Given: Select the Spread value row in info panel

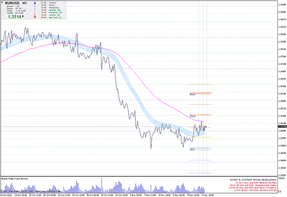Looking at the screenshot, I should [13, 6].
